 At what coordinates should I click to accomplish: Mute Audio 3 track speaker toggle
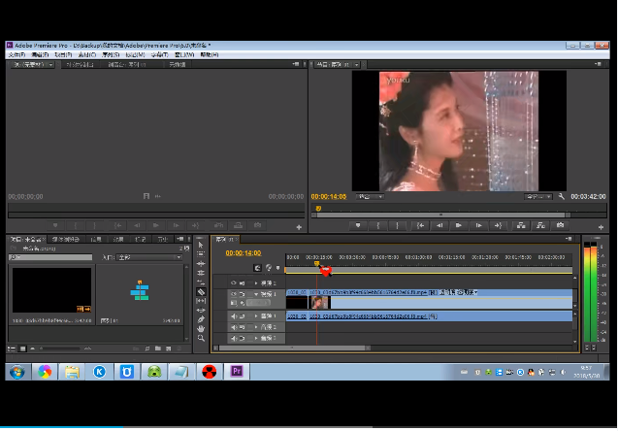click(233, 339)
